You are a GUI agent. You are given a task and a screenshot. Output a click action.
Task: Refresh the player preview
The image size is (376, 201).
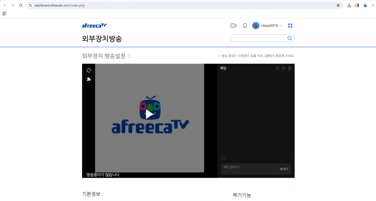point(89,70)
